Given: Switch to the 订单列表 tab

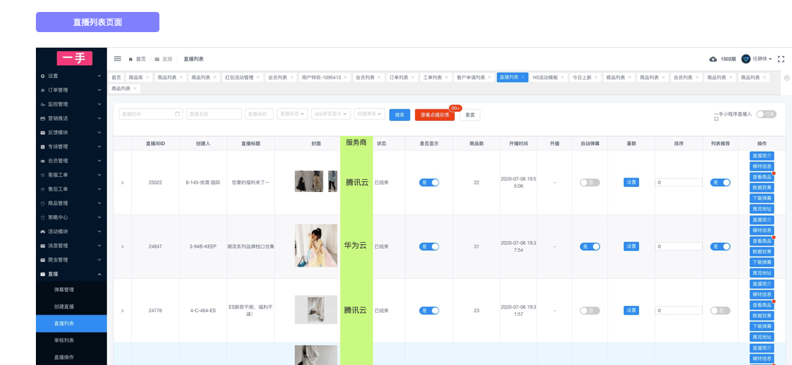Looking at the screenshot, I should coord(402,77).
